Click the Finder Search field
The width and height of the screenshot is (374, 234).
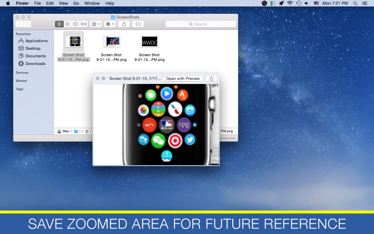pos(201,24)
